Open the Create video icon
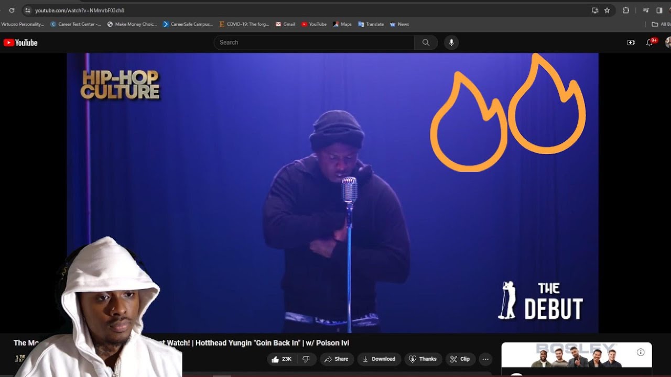The image size is (671, 377). pos(631,42)
